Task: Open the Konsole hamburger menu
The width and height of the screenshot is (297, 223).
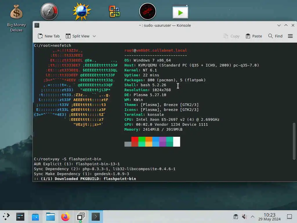Action: [290, 36]
